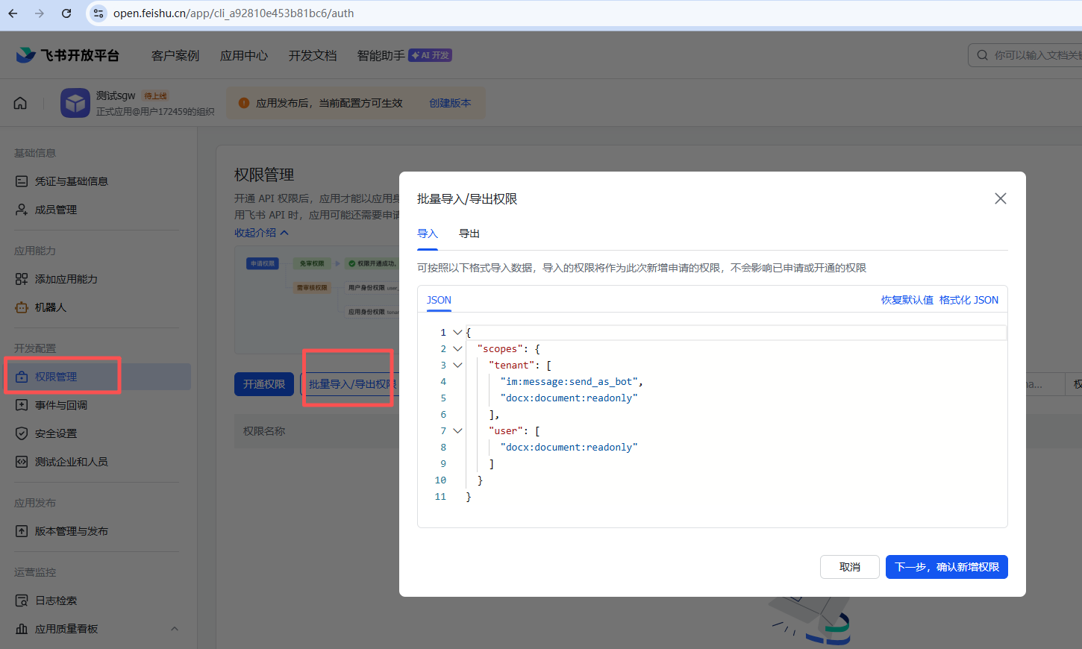
Task: Switch to the 导出 tab
Action: click(x=469, y=233)
